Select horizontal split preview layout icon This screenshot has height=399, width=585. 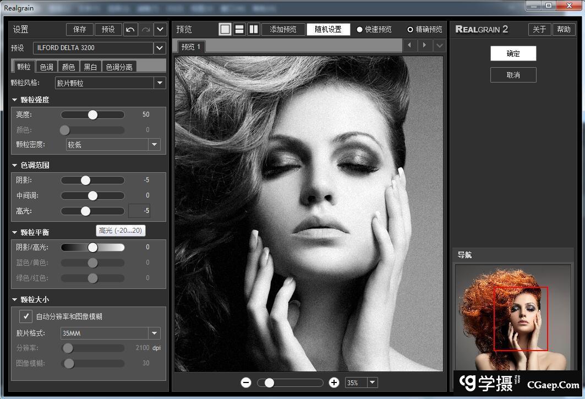pyautogui.click(x=239, y=29)
